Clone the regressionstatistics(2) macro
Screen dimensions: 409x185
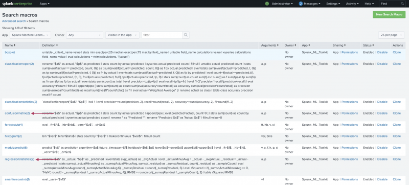[x=397, y=159]
